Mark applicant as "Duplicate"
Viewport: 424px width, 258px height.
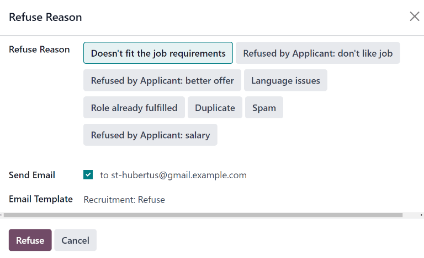tap(215, 108)
